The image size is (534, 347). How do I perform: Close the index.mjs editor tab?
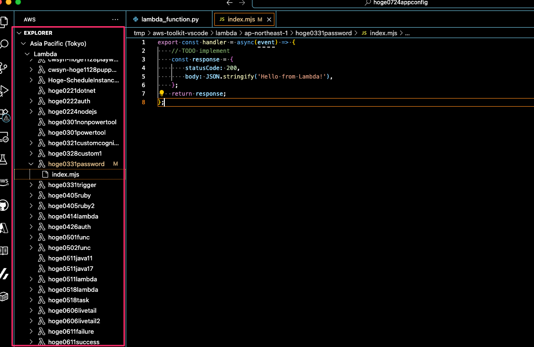[269, 20]
